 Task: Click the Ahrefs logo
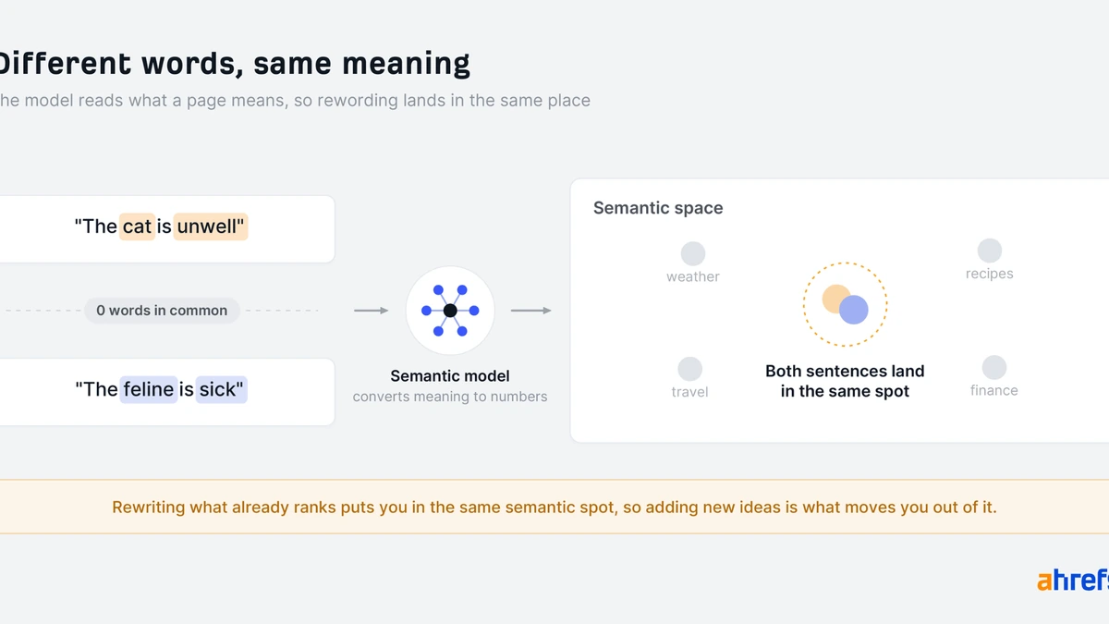(x=1072, y=581)
